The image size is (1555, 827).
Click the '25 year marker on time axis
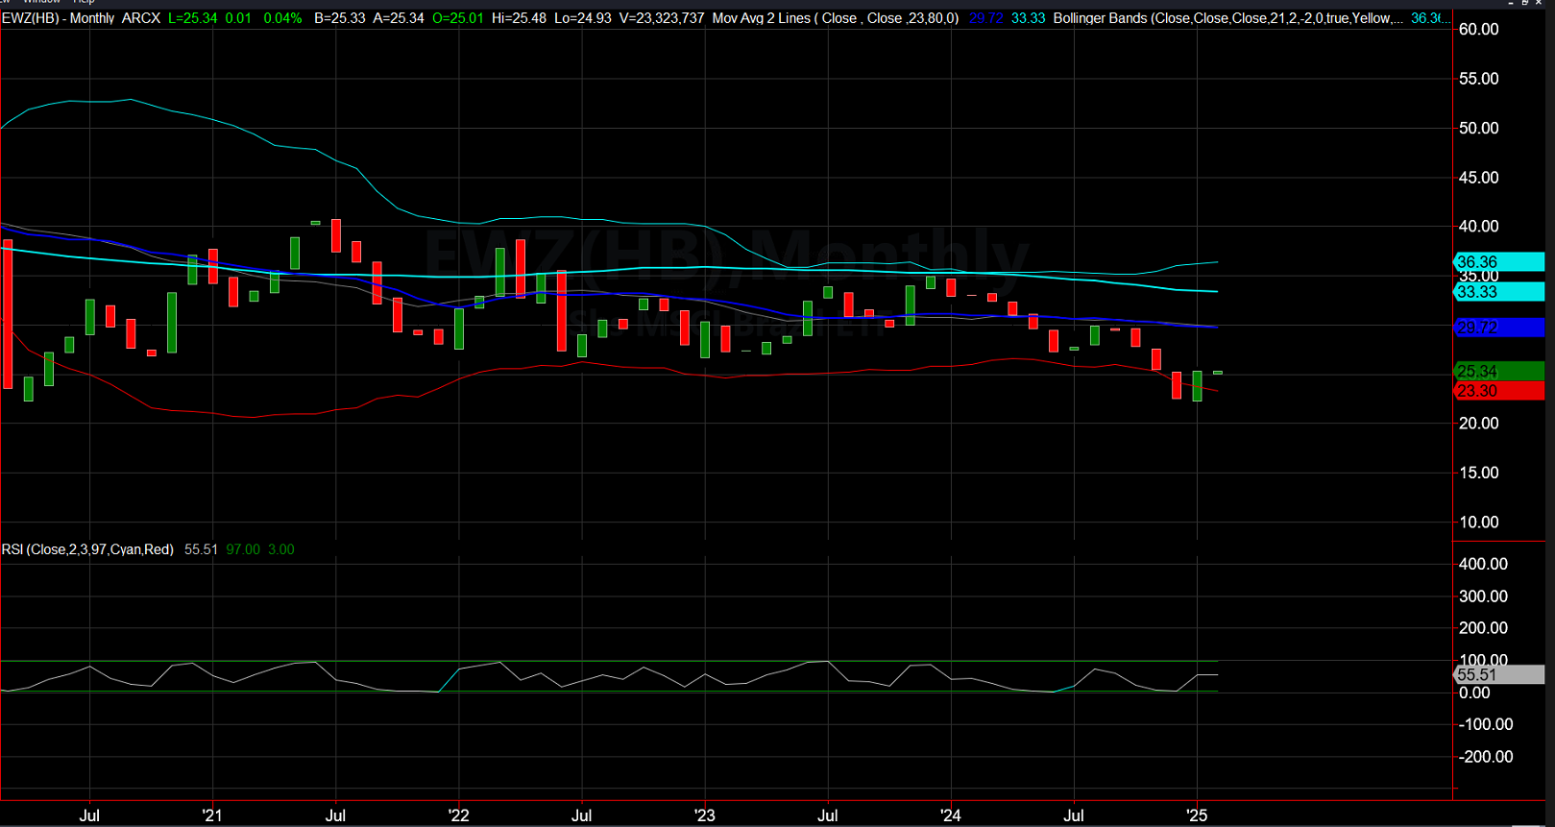pos(1197,815)
